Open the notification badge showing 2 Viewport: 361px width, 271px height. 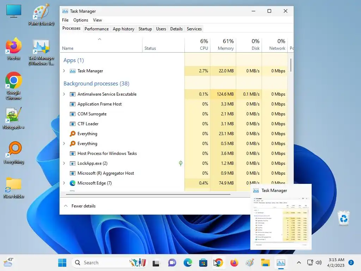351,263
